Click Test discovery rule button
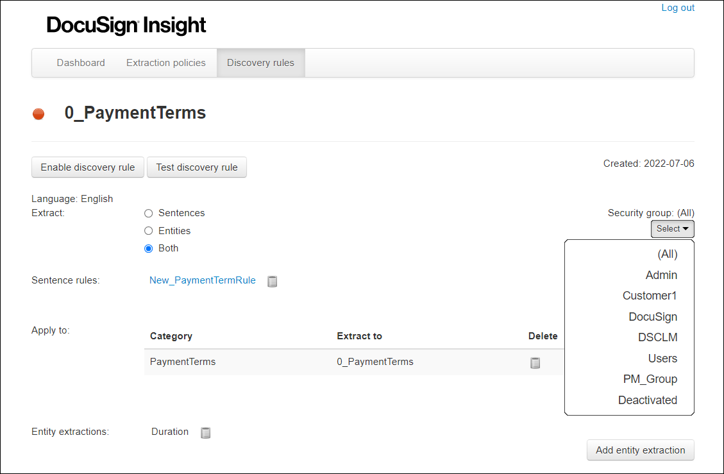 pos(197,167)
